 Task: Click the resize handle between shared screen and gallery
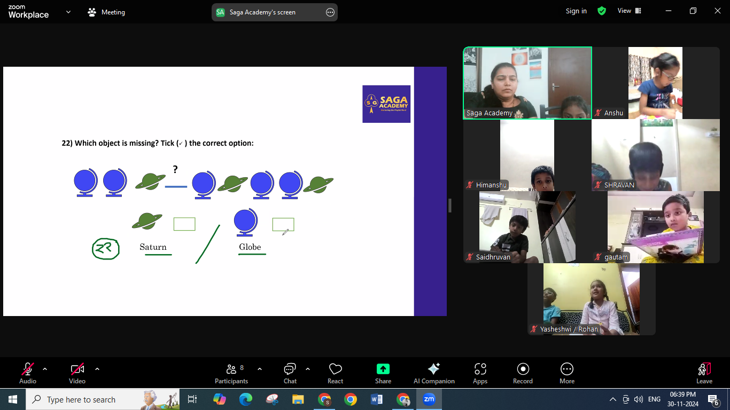tap(450, 206)
